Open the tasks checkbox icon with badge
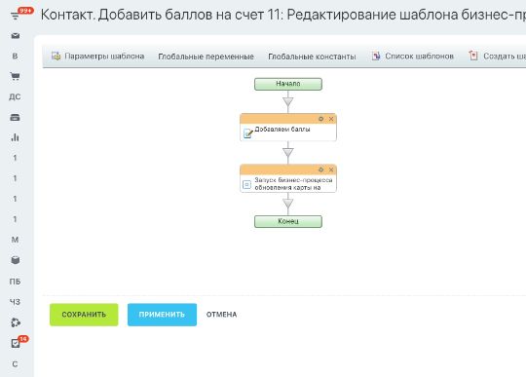The width and height of the screenshot is (526, 377). (15, 343)
